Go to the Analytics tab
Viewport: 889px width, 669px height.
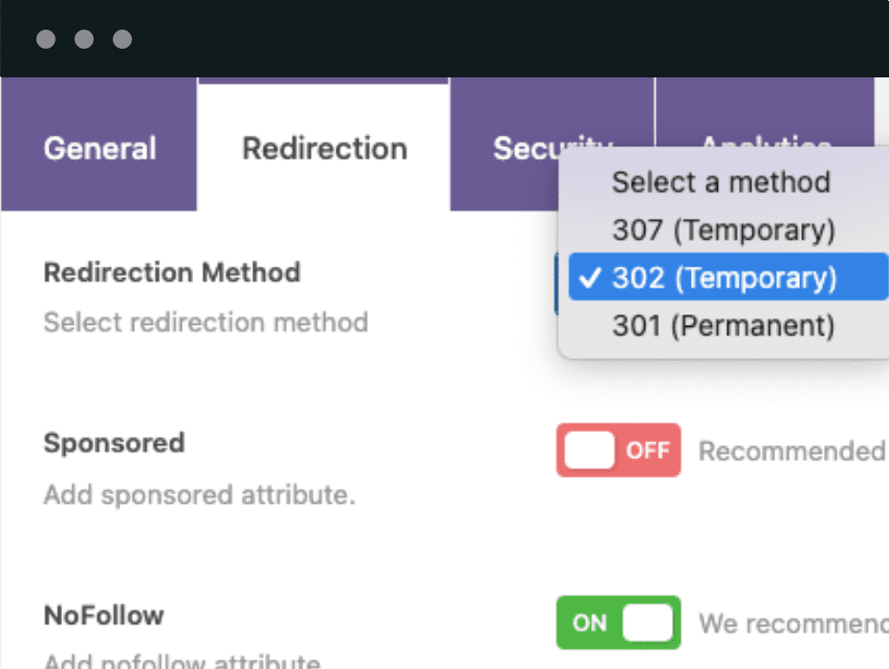(765, 139)
